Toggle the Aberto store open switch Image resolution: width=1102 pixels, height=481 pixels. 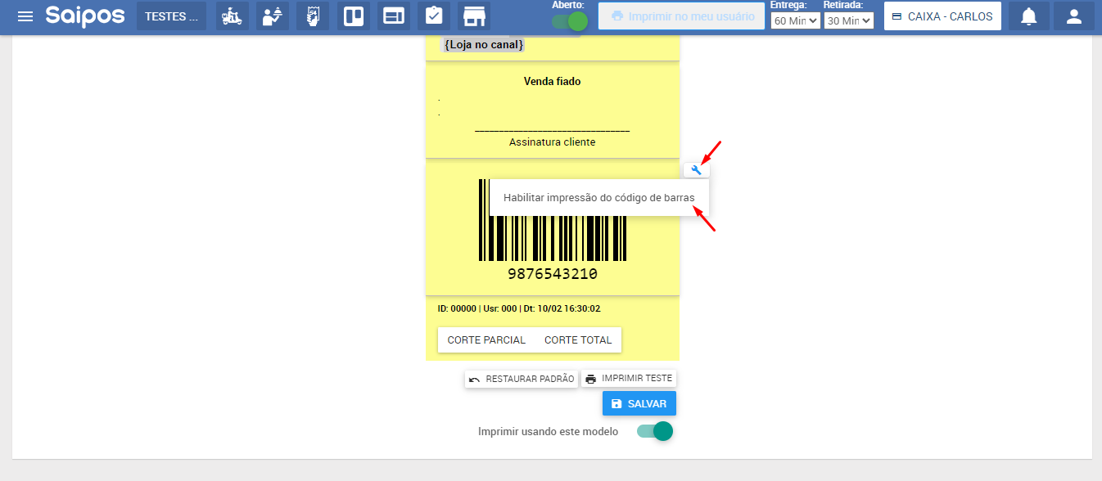570,21
